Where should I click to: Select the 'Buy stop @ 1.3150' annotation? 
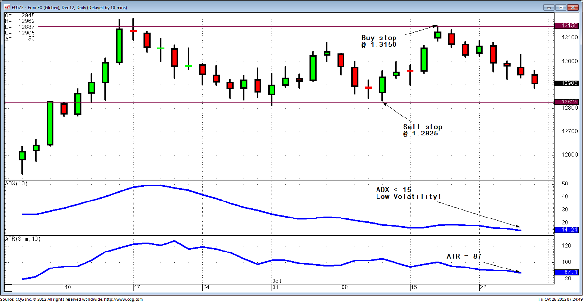coord(379,41)
